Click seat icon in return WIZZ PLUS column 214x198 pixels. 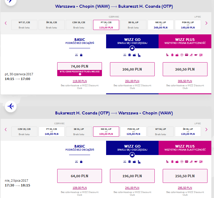tap(167, 162)
